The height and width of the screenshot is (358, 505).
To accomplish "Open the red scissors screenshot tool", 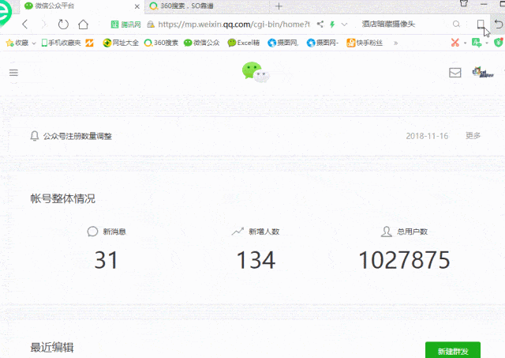I will point(454,43).
